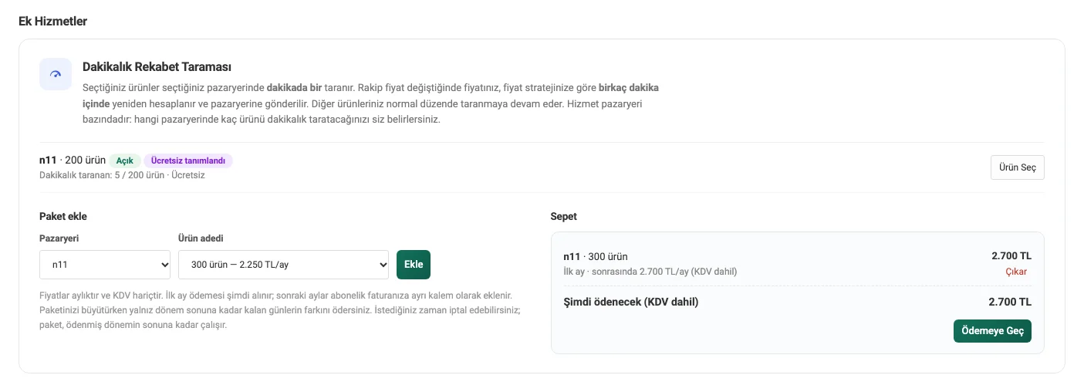
Task: Click the 2.700 TL price above the Çıkar link
Action: [1011, 256]
